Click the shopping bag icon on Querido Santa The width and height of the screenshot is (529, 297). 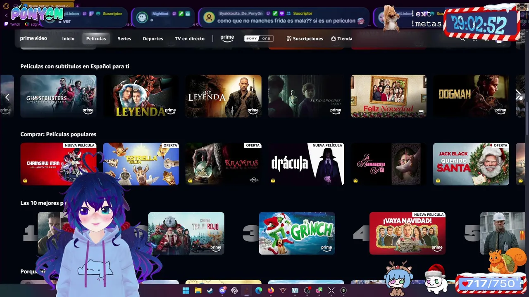tap(438, 180)
